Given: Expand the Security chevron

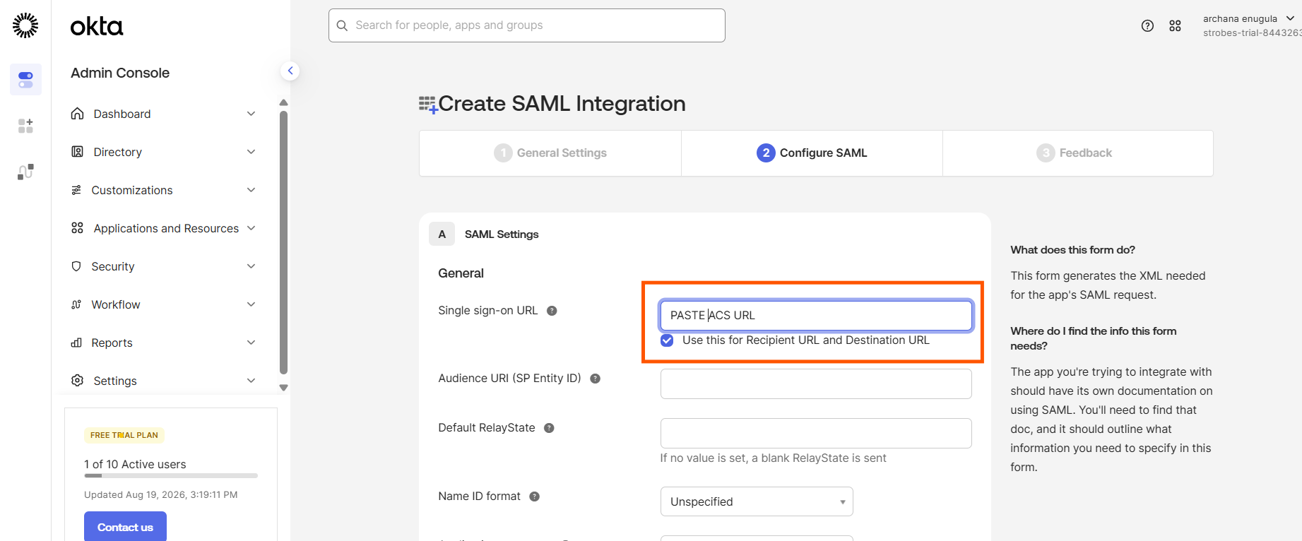Looking at the screenshot, I should point(251,266).
